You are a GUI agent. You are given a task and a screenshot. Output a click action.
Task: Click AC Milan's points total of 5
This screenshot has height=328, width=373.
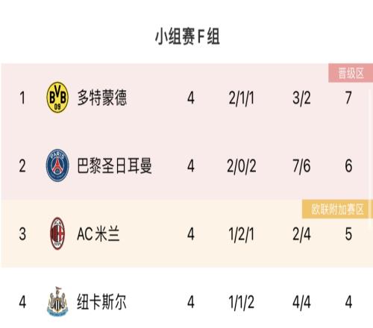(x=348, y=234)
